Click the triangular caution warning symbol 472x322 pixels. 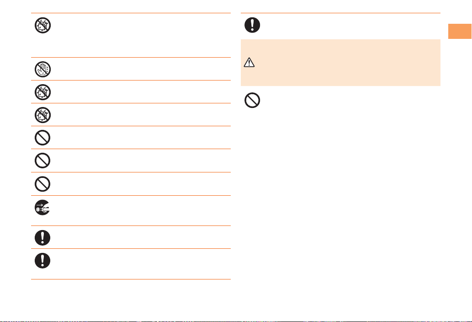[249, 62]
